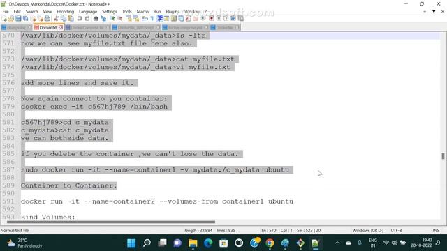The image size is (447, 251).
Task: Click the Print toolbar icon
Action: tap(47, 19)
